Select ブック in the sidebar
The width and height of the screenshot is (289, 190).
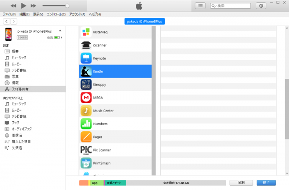[x=33, y=123]
